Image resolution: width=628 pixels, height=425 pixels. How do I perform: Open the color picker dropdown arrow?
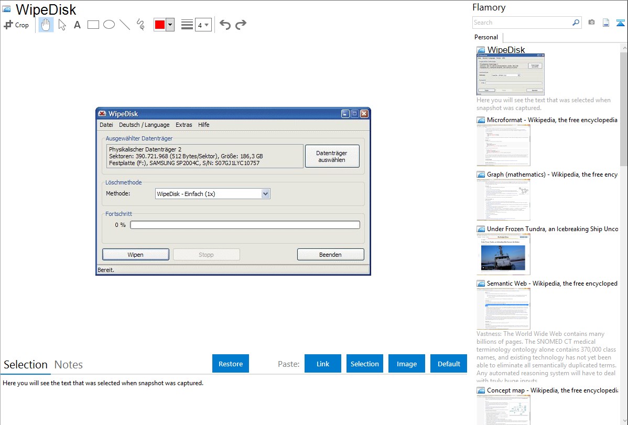tap(170, 25)
